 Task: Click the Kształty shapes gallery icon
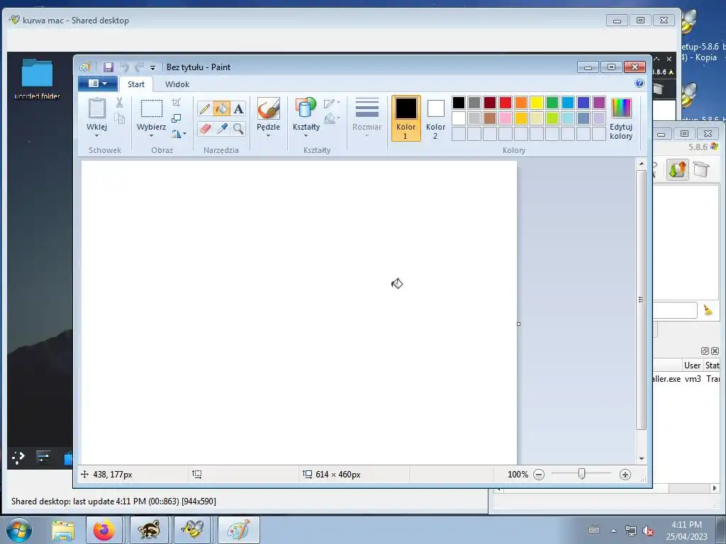click(306, 108)
